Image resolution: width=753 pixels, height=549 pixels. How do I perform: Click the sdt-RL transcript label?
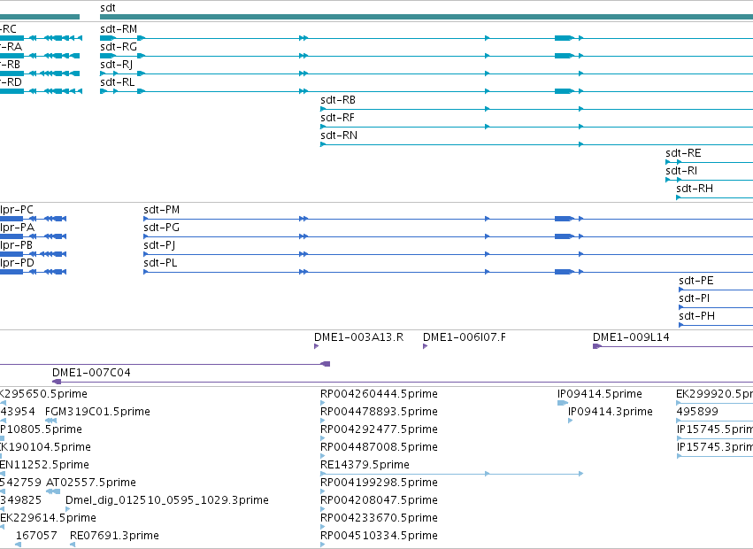tap(117, 82)
